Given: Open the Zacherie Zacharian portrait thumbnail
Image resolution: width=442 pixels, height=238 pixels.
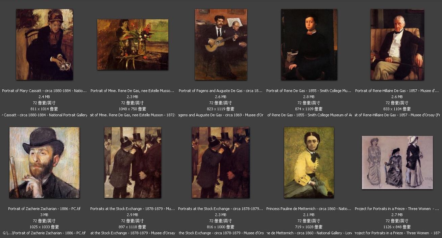Looking at the screenshot, I should [44, 162].
